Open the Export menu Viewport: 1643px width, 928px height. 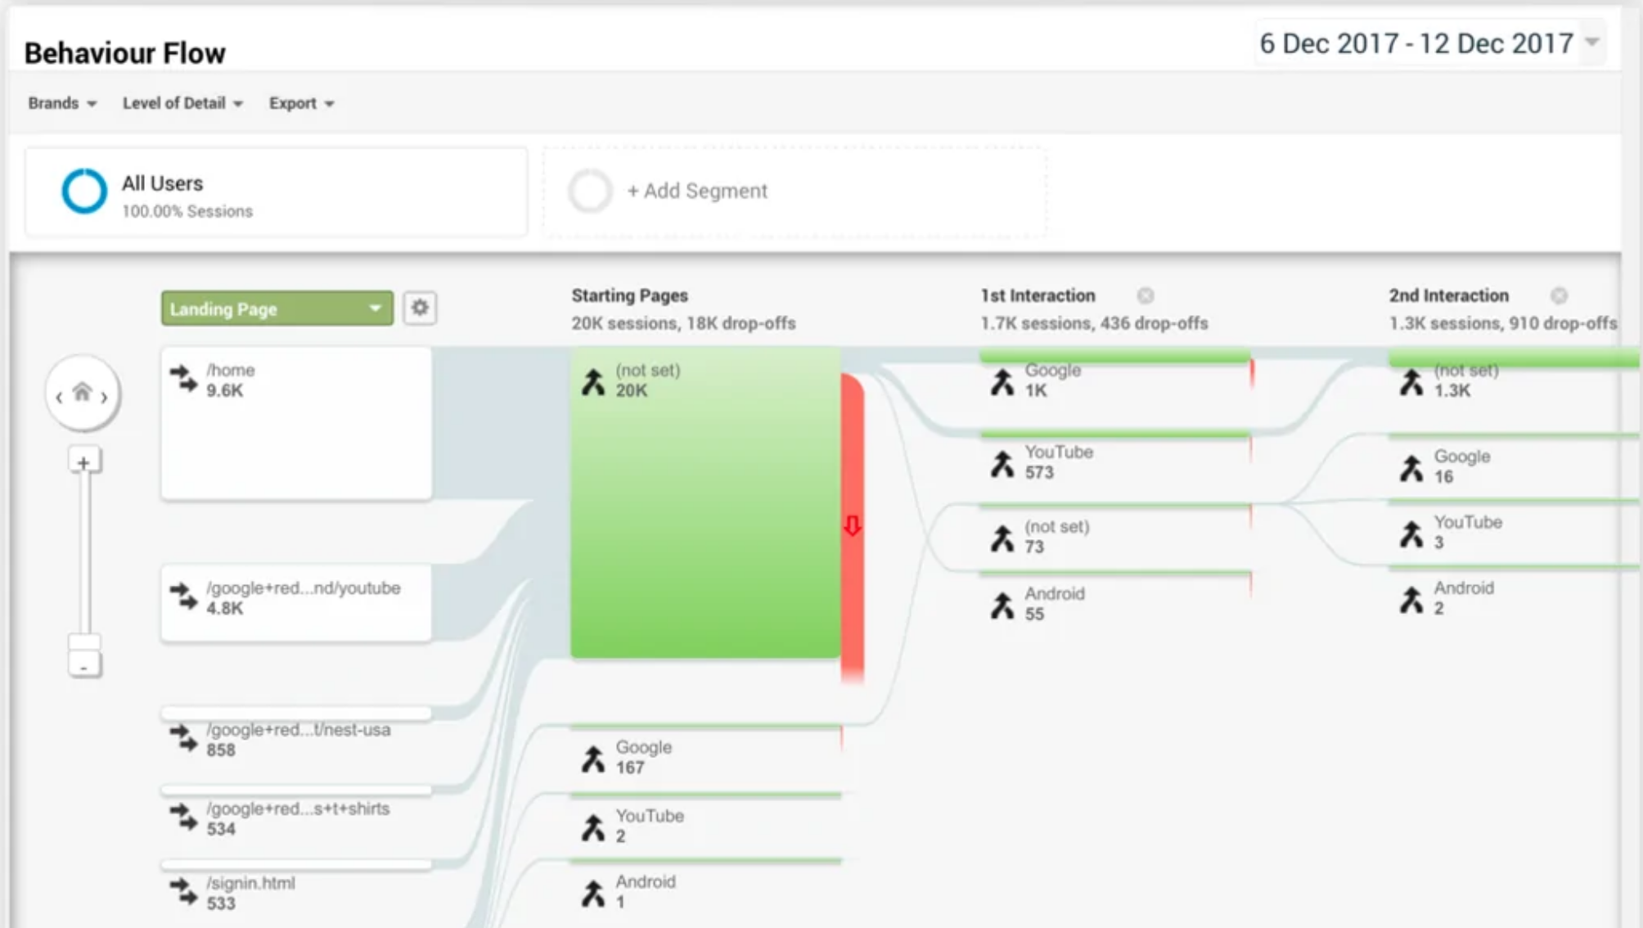pos(301,103)
